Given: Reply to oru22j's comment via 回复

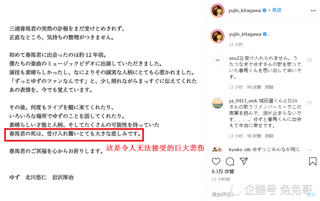Looking at the screenshot, I should (x=269, y=87).
